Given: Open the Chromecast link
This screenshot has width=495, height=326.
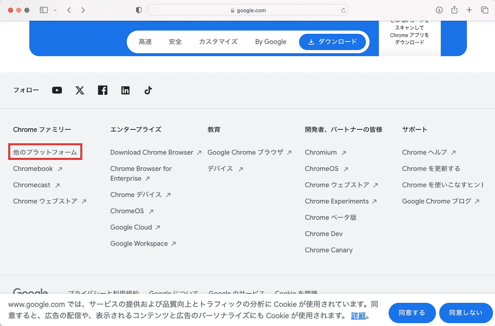Looking at the screenshot, I should [36, 185].
